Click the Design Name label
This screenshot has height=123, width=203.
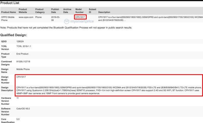(5, 71)
